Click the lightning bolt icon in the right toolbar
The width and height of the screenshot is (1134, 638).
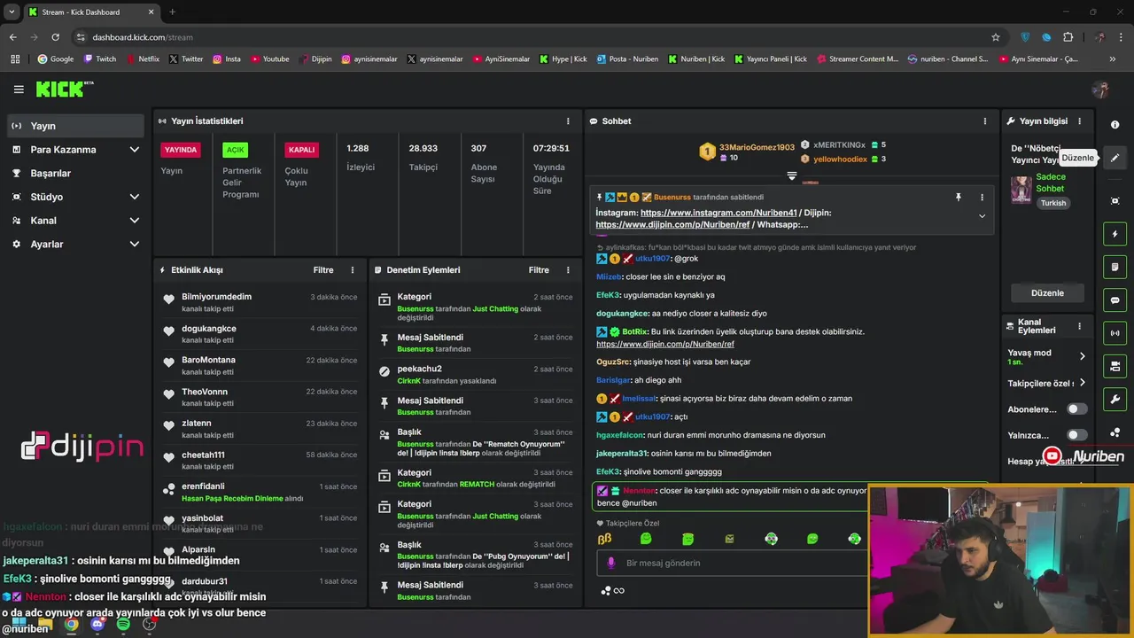click(x=1115, y=234)
